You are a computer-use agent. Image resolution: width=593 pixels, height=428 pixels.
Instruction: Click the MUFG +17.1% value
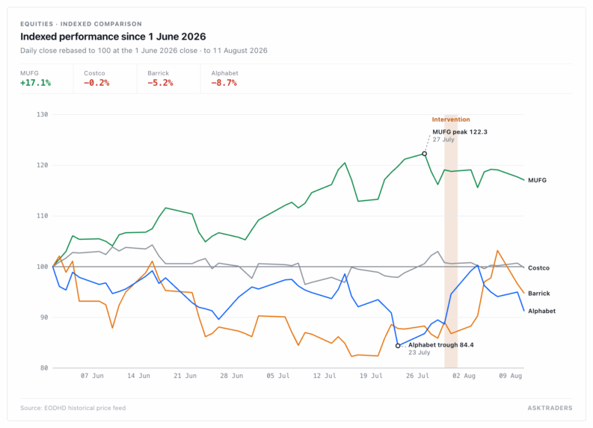click(36, 83)
